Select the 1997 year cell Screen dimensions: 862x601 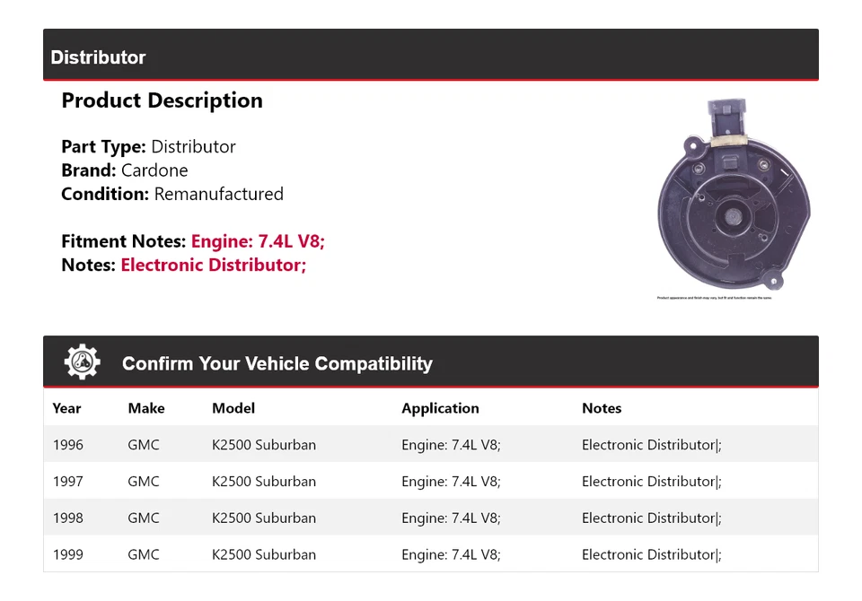67,482
